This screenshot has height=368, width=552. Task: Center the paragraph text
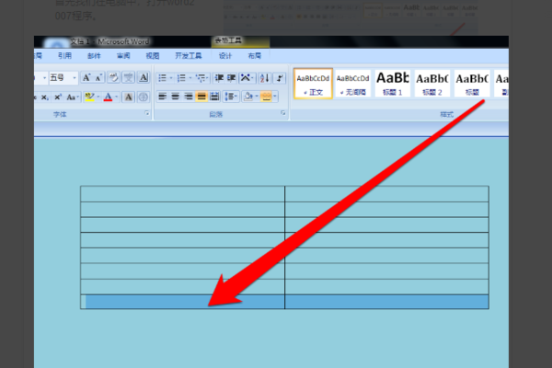coord(176,96)
